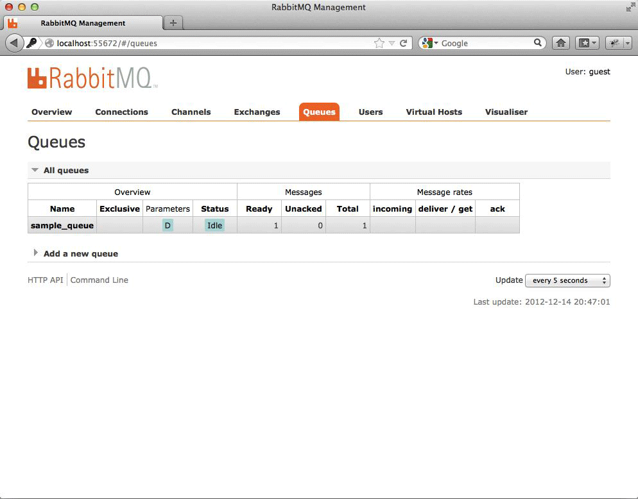Sort by the Total column header
Viewport: 638px width, 499px height.
tap(347, 208)
